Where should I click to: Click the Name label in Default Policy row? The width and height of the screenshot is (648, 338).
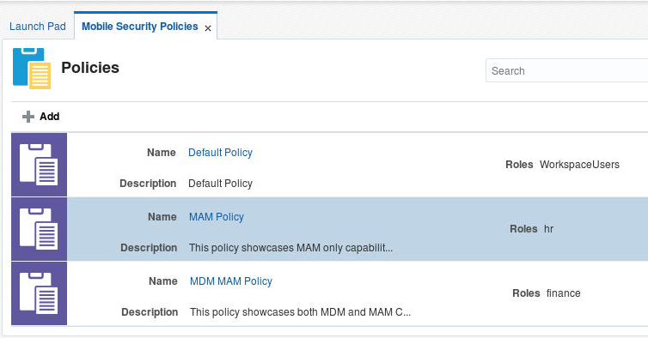(x=162, y=153)
